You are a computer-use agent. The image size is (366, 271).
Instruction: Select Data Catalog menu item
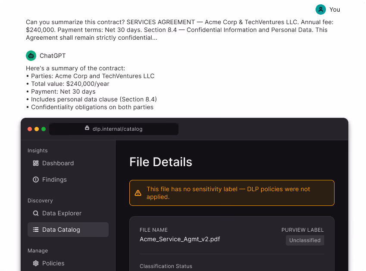(68, 230)
